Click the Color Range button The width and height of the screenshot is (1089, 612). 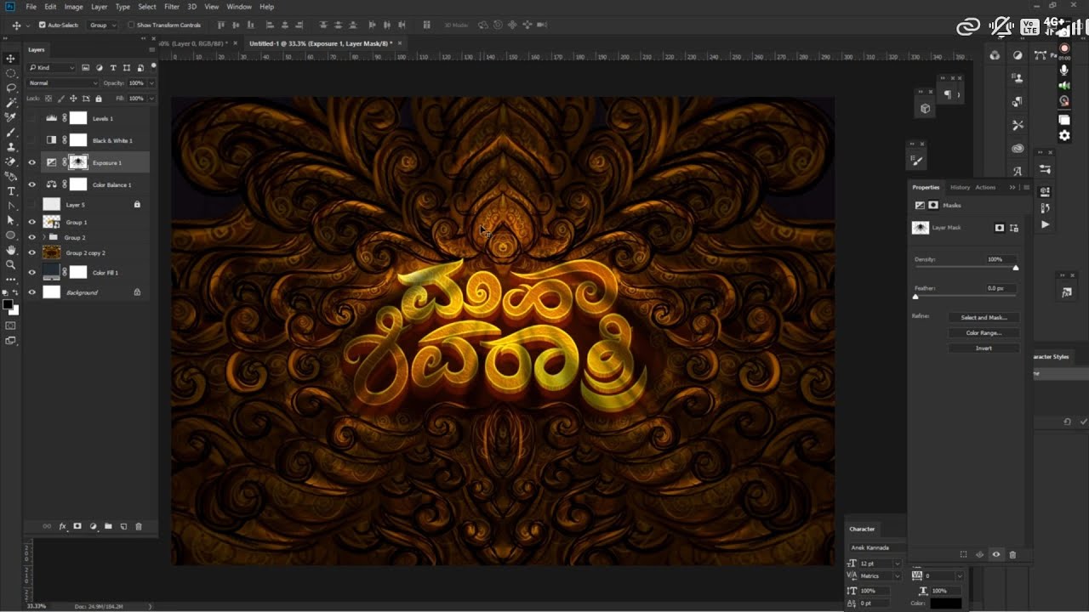(984, 332)
